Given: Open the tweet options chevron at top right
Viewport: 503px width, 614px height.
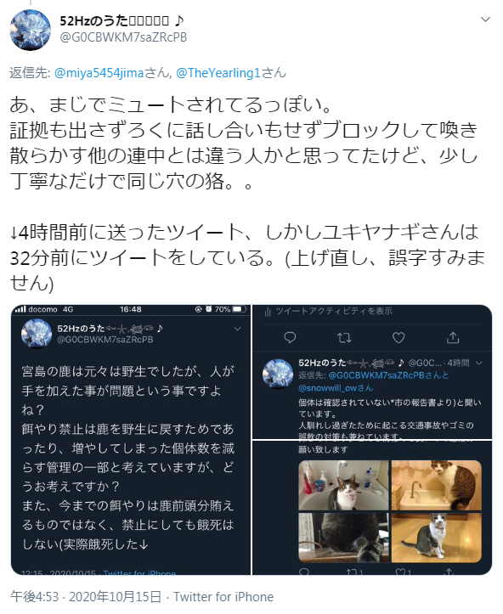Looking at the screenshot, I should tap(485, 20).
